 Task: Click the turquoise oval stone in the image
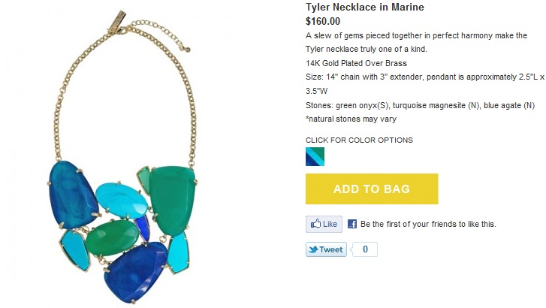click(121, 200)
